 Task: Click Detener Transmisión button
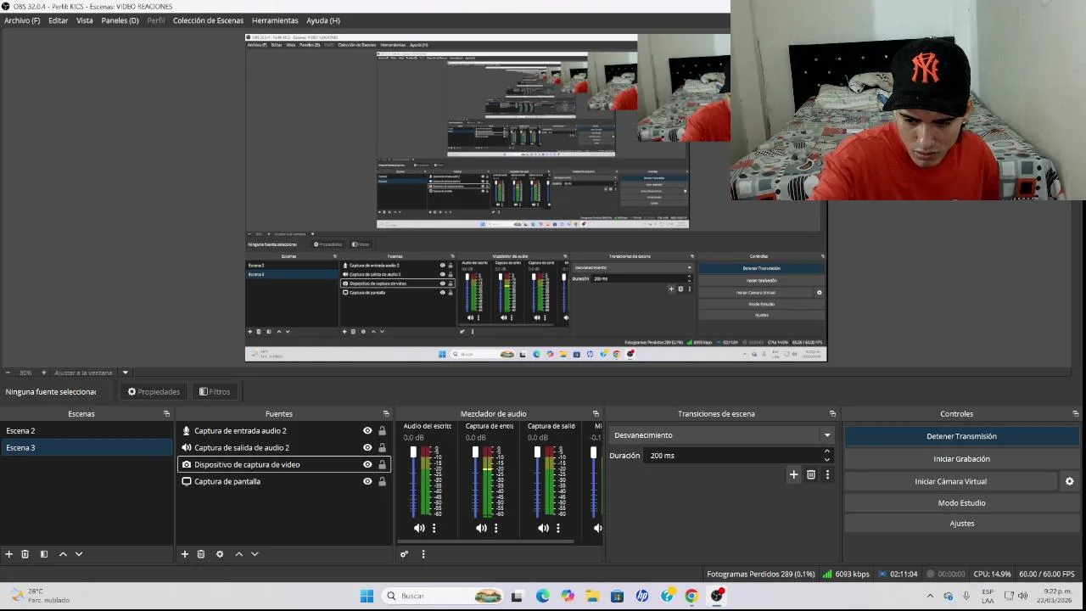(x=961, y=436)
